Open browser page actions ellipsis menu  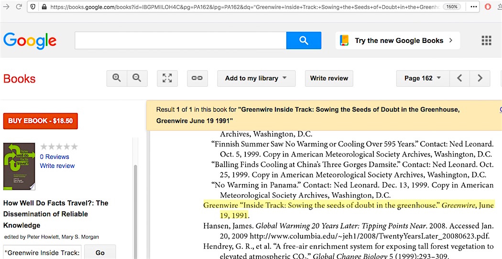[x=473, y=7]
